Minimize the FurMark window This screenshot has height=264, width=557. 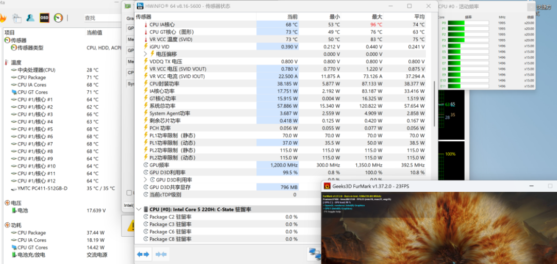point(532,186)
